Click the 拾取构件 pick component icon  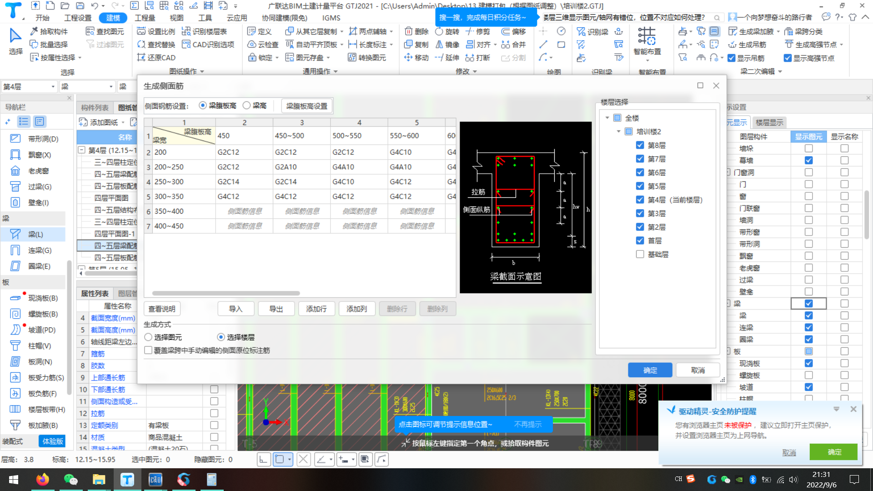[x=34, y=31]
